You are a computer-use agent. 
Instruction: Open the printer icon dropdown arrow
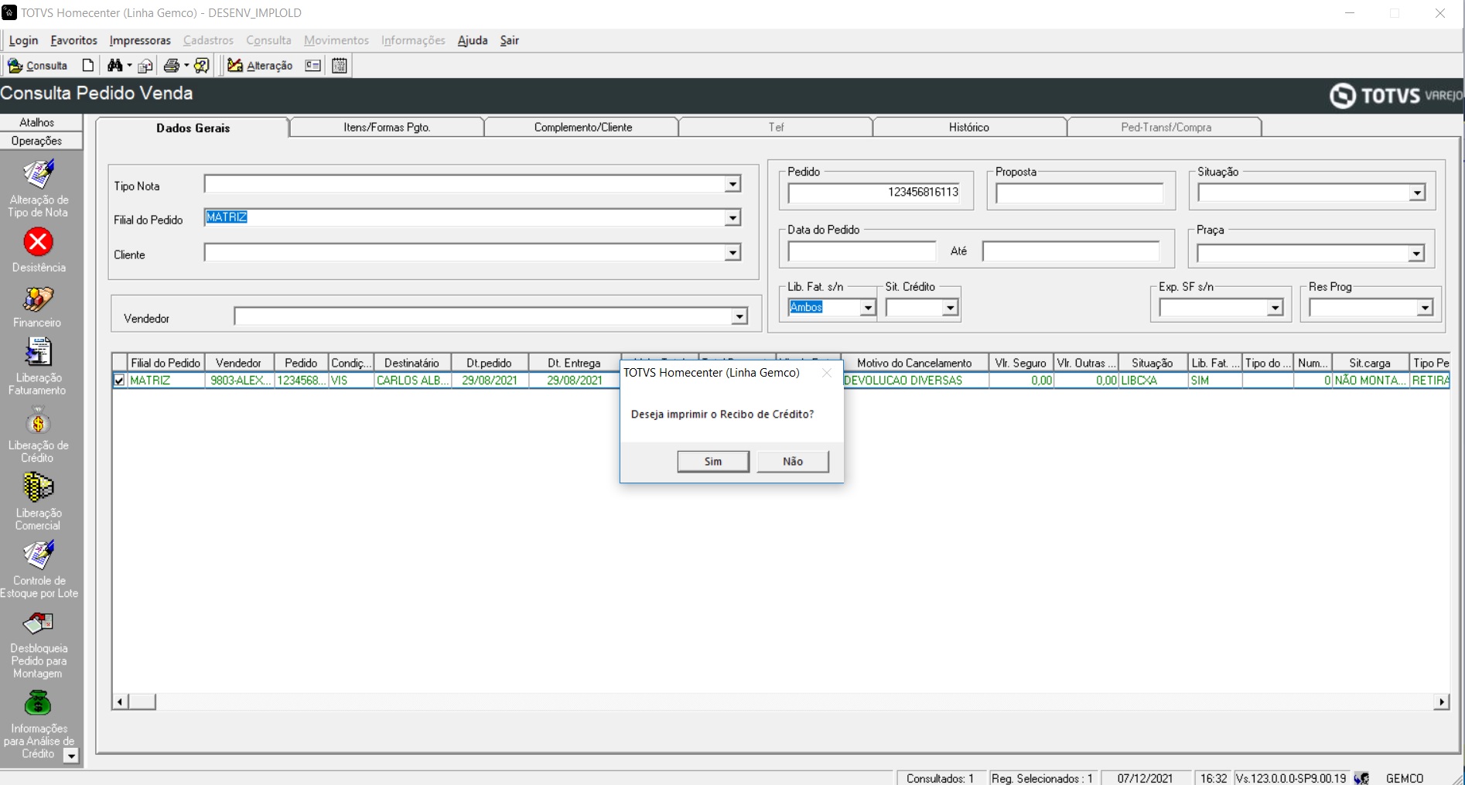pos(186,66)
